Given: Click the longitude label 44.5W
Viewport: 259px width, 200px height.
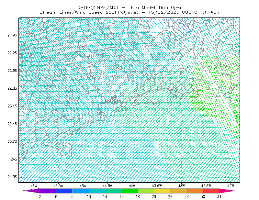Looking at the screenshot, I should 108,186.
